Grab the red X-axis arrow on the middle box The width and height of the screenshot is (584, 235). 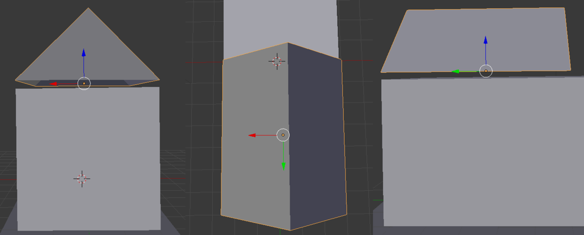253,135
